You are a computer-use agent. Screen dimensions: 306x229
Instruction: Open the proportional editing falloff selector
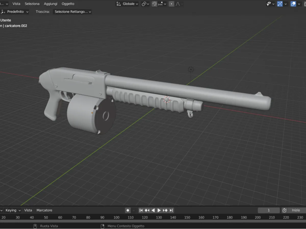[x=182, y=4]
